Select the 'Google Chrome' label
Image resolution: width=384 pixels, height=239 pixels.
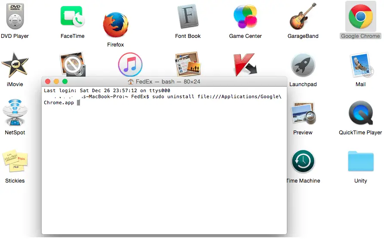pyautogui.click(x=360, y=36)
